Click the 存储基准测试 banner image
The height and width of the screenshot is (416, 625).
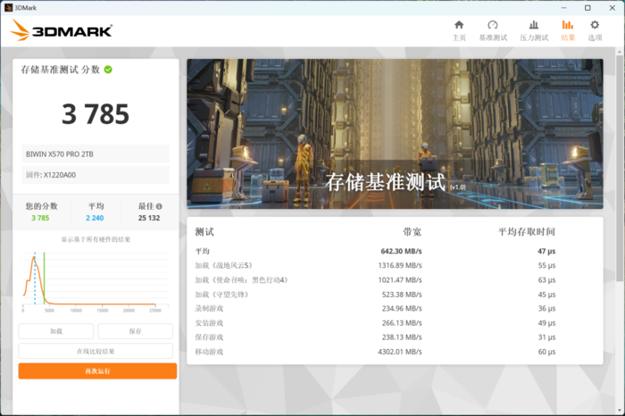(395, 134)
